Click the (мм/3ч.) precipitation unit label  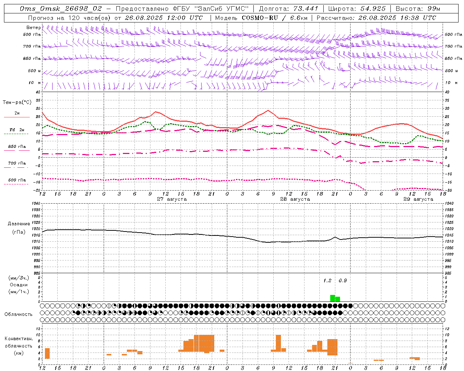pos(19,278)
